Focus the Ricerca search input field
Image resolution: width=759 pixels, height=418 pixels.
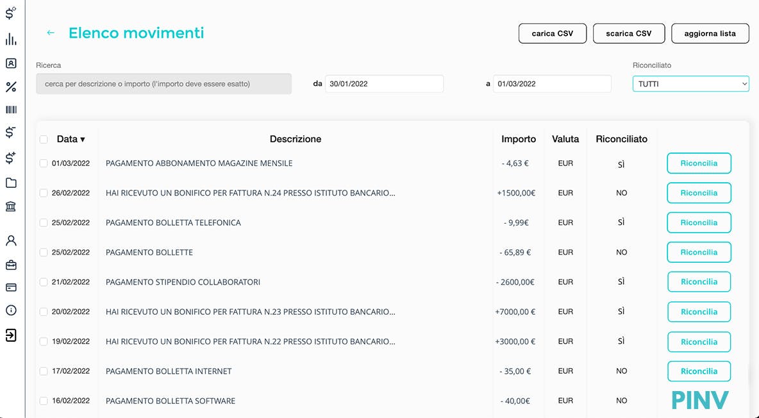163,84
